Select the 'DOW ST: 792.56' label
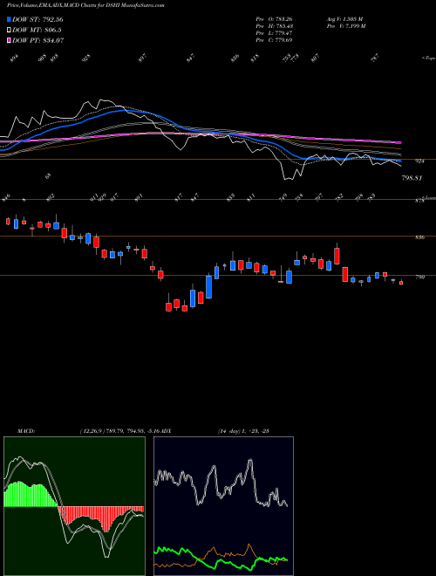The height and width of the screenshot is (576, 436). tap(37, 19)
